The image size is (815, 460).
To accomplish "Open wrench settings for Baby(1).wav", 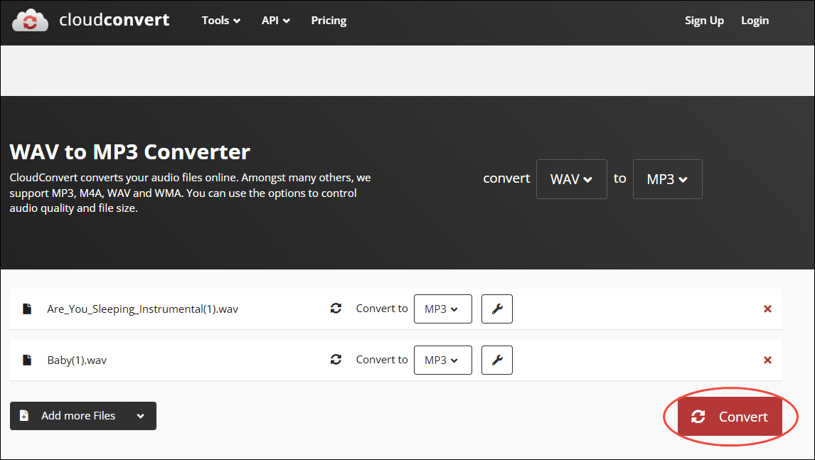I will tap(497, 360).
